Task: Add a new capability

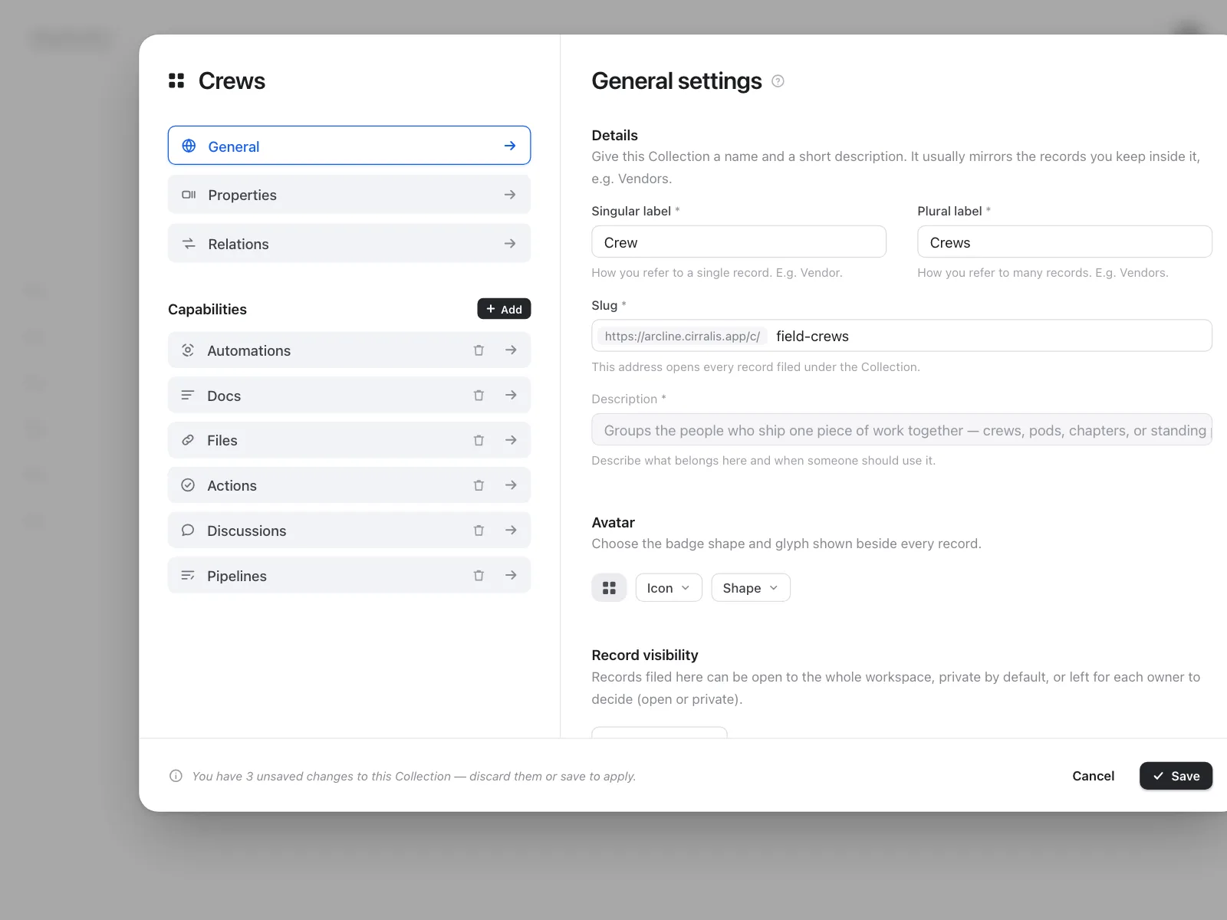Action: coord(504,309)
